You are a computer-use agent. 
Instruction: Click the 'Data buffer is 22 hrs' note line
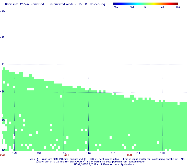(90, 162)
